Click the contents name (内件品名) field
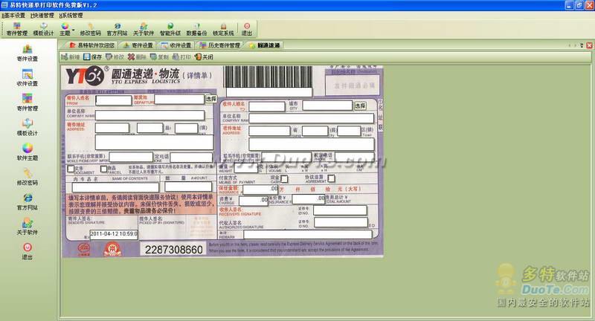Screen dimensions: 595x321 coord(115,187)
